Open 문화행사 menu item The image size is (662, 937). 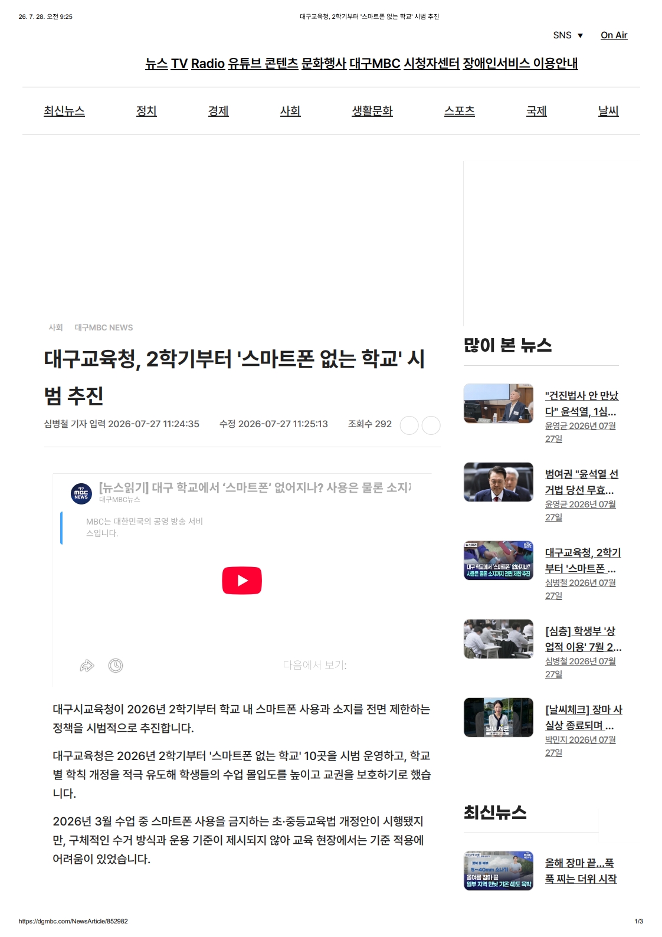324,63
